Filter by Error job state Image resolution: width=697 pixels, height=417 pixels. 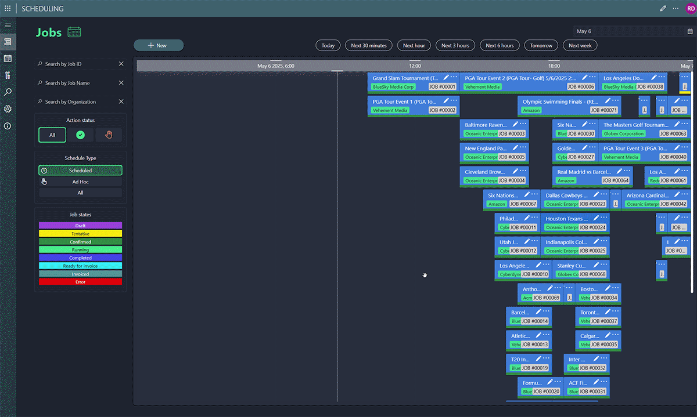point(81,282)
